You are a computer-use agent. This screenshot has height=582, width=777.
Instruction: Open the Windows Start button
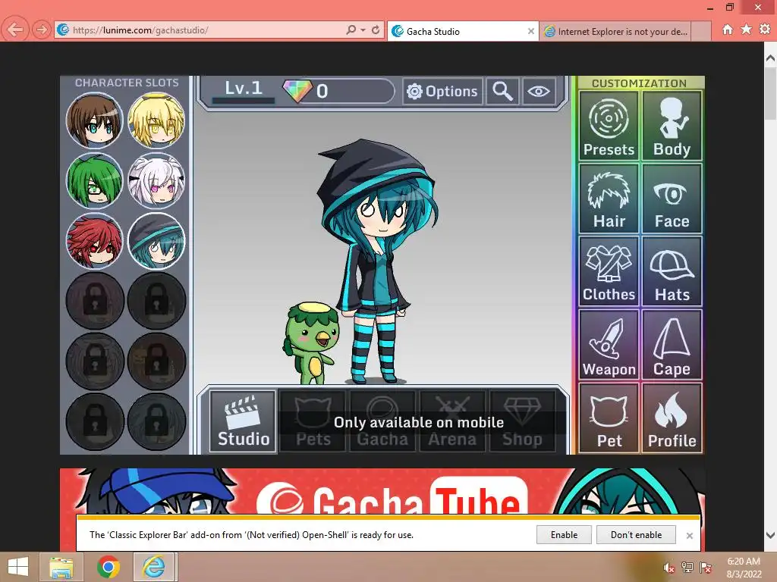click(x=18, y=567)
